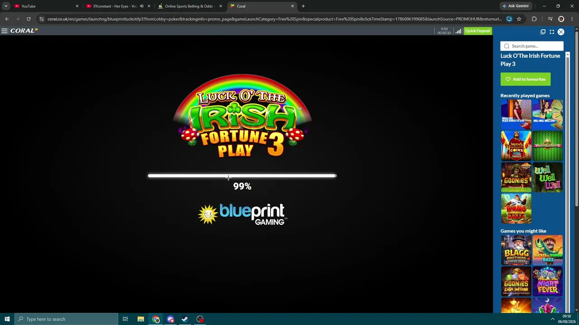The height and width of the screenshot is (325, 579).
Task: Go back to the previous page
Action: pyautogui.click(x=7, y=19)
